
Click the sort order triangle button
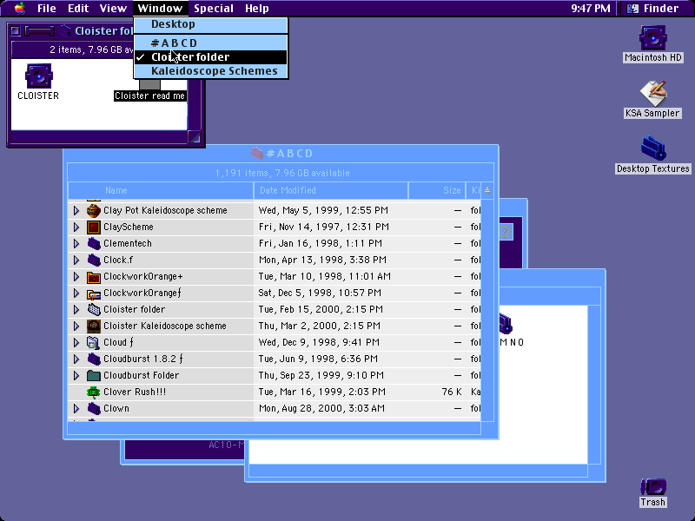tap(487, 190)
